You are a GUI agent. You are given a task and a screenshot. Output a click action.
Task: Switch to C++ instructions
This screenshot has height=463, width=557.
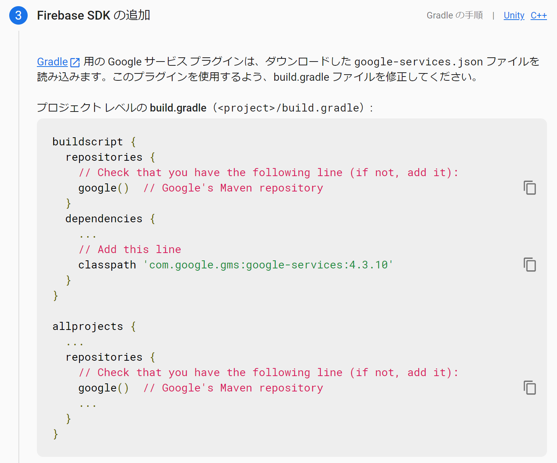pyautogui.click(x=539, y=15)
